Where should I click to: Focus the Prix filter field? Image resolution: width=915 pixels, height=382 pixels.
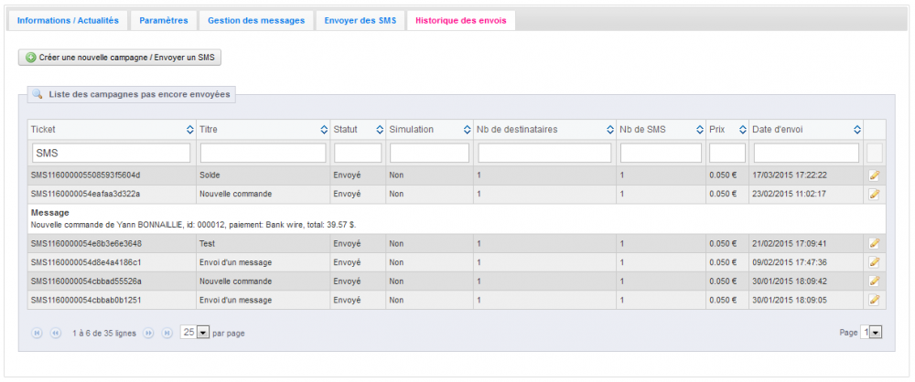[x=727, y=153]
